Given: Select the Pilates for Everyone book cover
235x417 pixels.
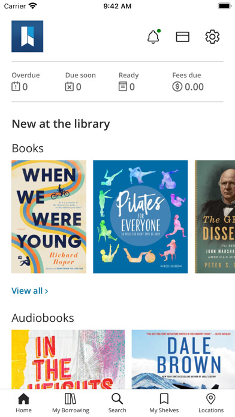Looking at the screenshot, I should [140, 217].
